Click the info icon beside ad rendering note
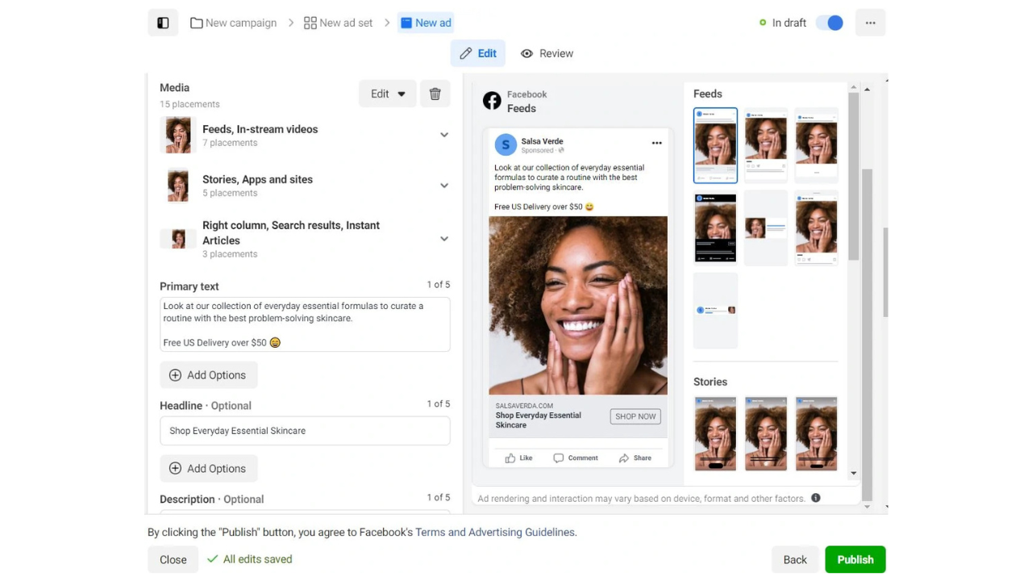1032x581 pixels. (x=816, y=498)
